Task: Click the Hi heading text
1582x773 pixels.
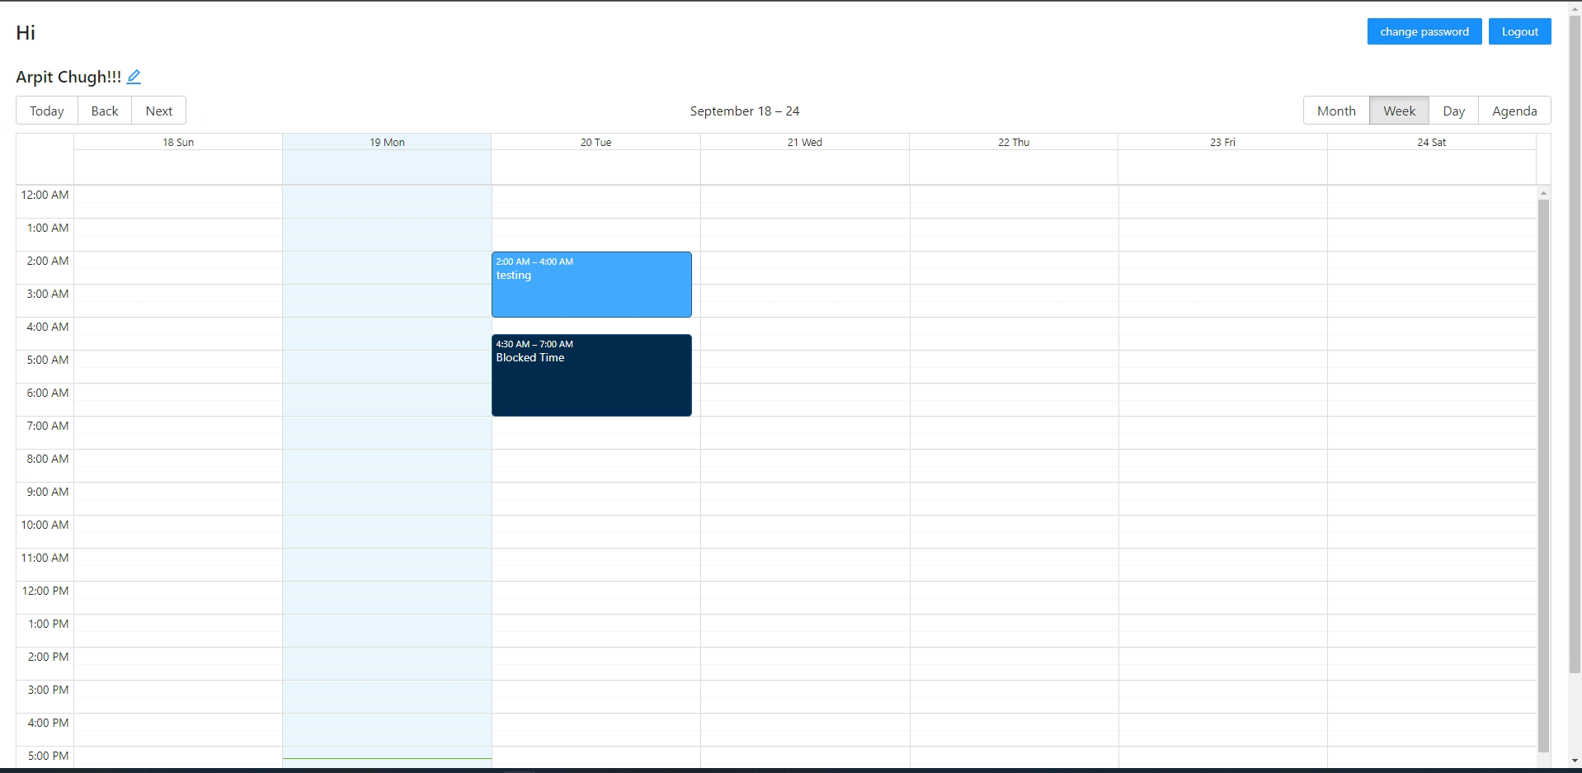Action: (25, 32)
